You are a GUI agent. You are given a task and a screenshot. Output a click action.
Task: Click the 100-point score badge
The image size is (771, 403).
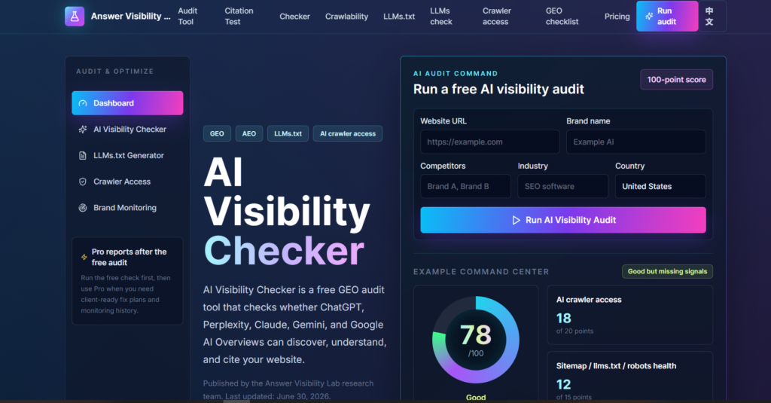pos(677,80)
